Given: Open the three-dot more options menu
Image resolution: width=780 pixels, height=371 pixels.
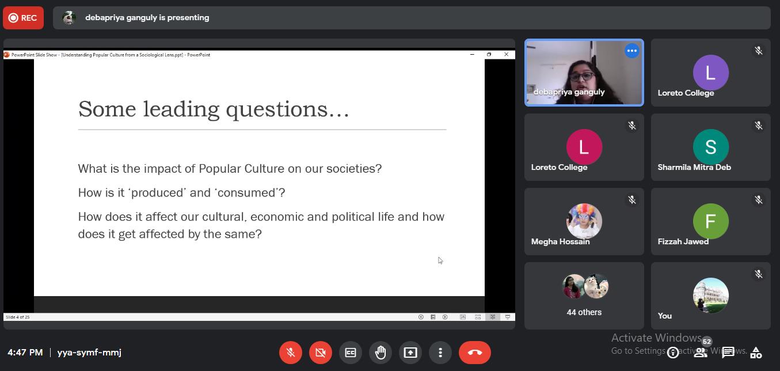Looking at the screenshot, I should tap(440, 353).
